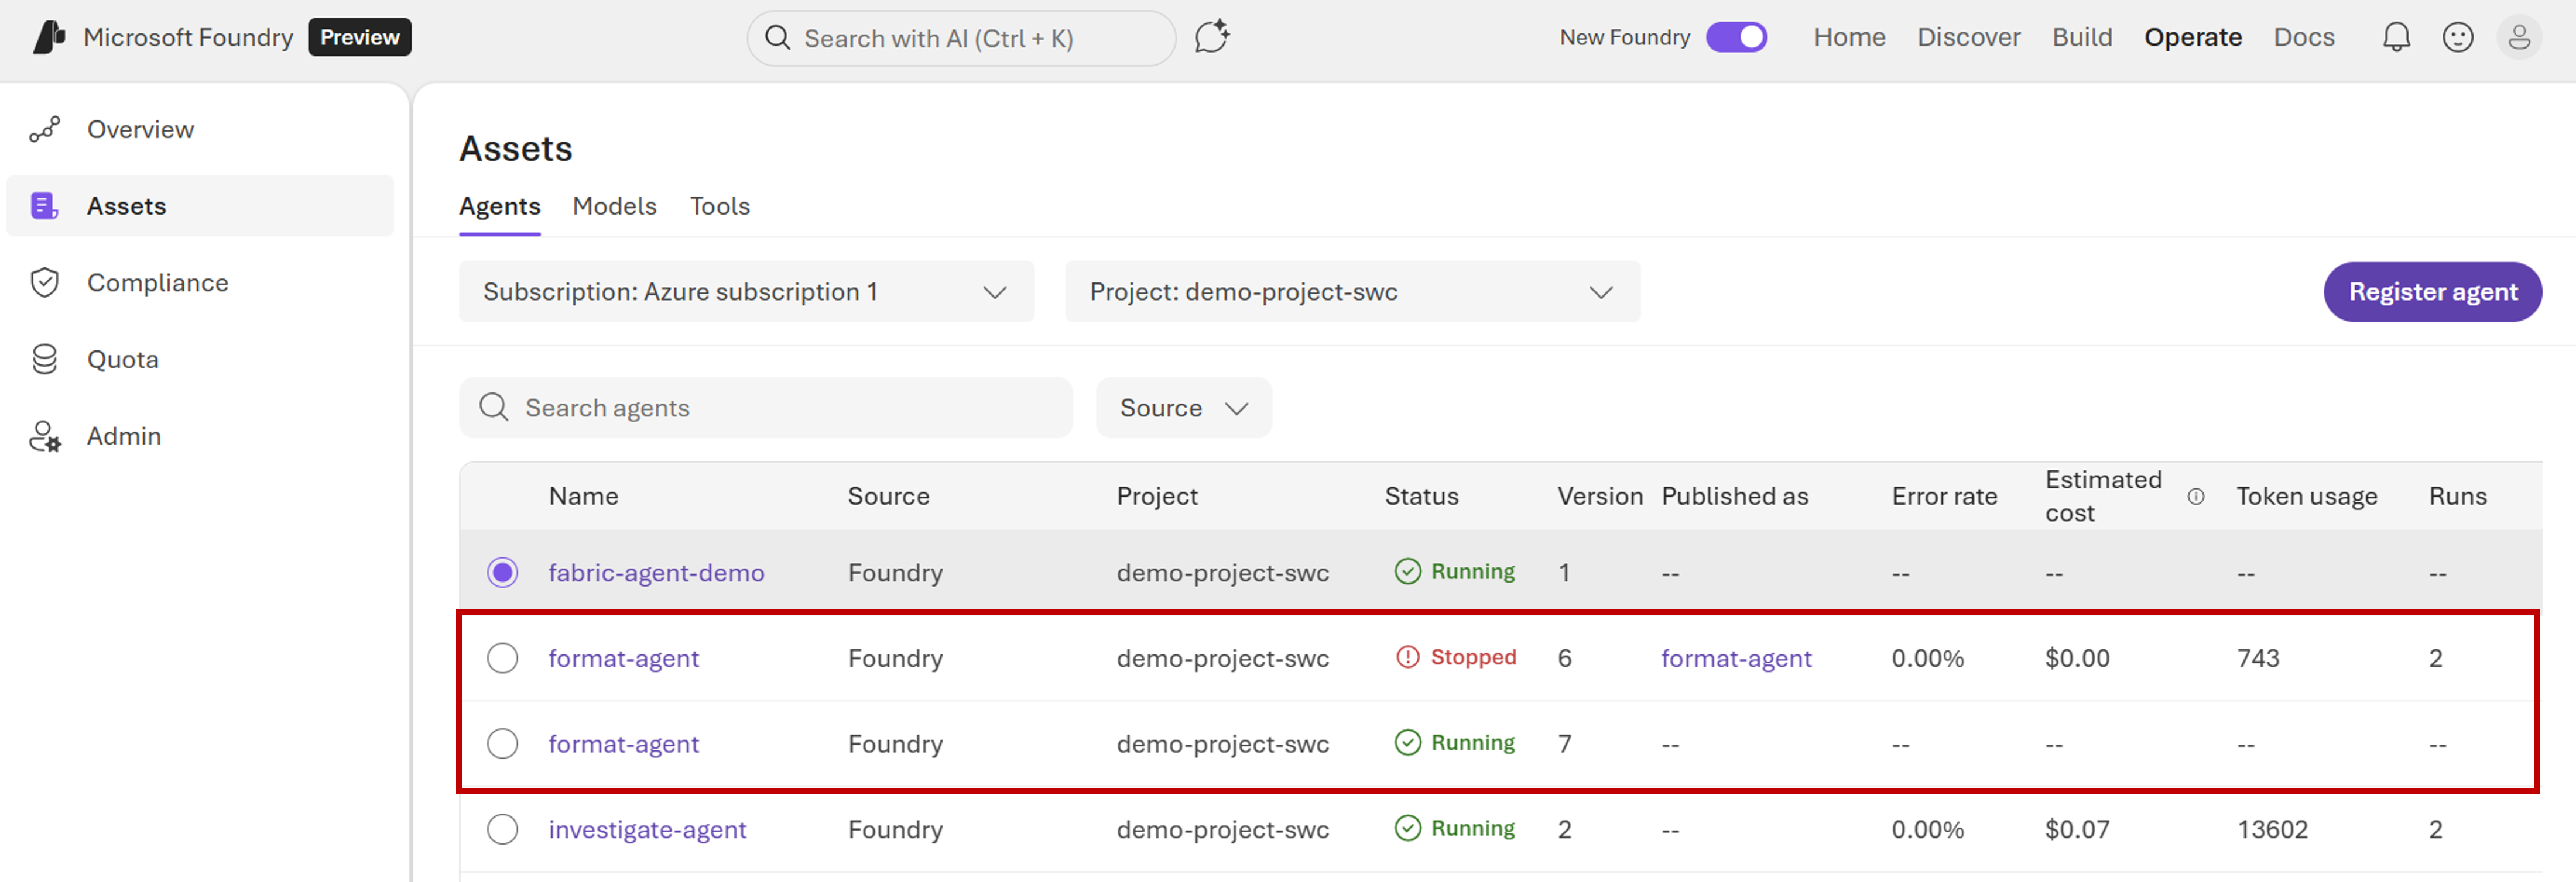Switch to the Agents tab
Image resolution: width=2576 pixels, height=882 pixels.
(x=499, y=206)
